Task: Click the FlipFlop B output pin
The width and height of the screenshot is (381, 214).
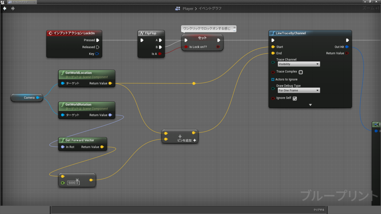Action: [x=160, y=47]
